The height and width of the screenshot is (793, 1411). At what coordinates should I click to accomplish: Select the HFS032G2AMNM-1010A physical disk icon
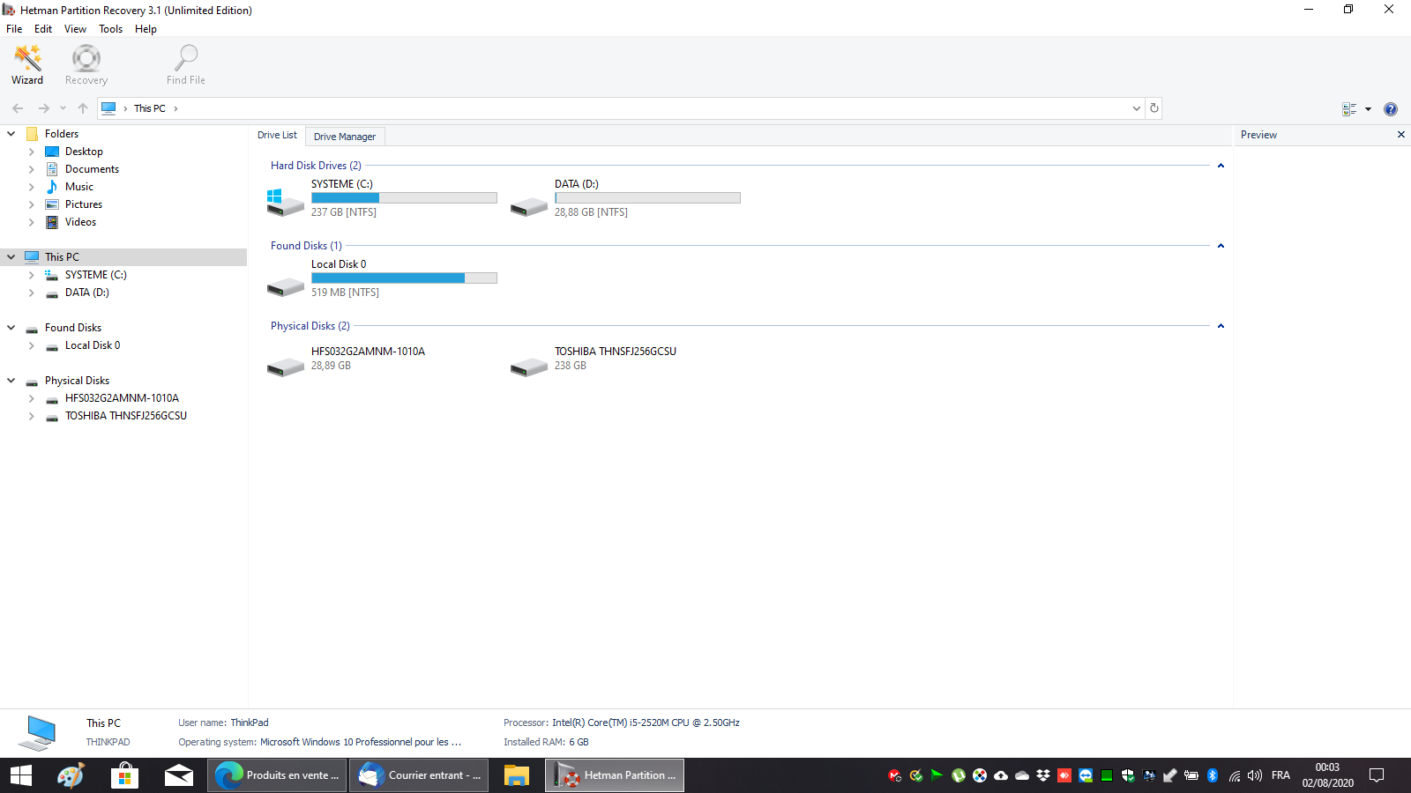pos(285,366)
